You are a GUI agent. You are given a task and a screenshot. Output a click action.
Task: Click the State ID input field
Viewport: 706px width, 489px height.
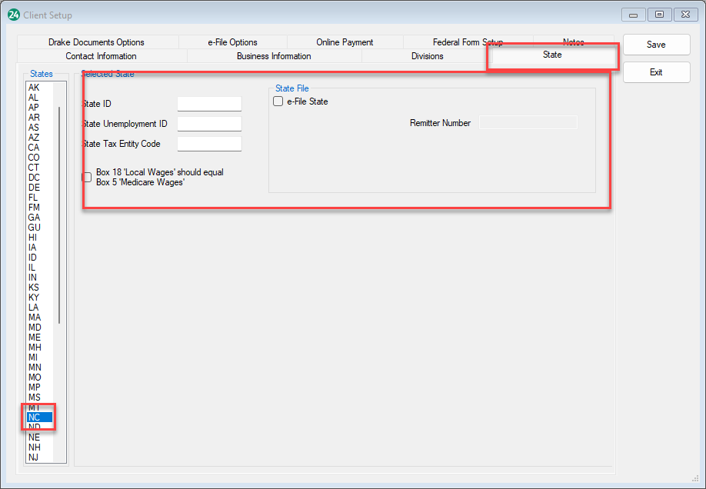pyautogui.click(x=209, y=104)
